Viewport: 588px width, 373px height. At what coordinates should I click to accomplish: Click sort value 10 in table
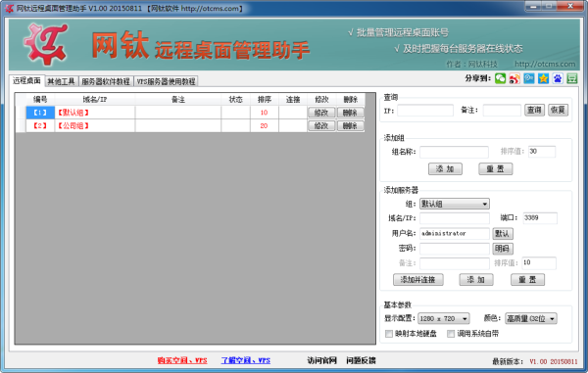tap(264, 113)
